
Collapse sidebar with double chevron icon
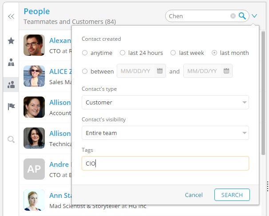pos(11,16)
